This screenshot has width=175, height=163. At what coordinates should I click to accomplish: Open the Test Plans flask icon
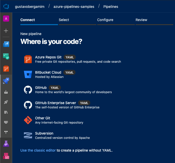click(6, 144)
